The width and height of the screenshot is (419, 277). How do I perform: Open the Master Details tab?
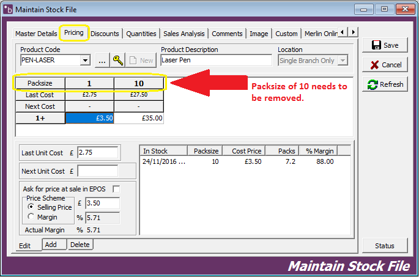tap(36, 34)
